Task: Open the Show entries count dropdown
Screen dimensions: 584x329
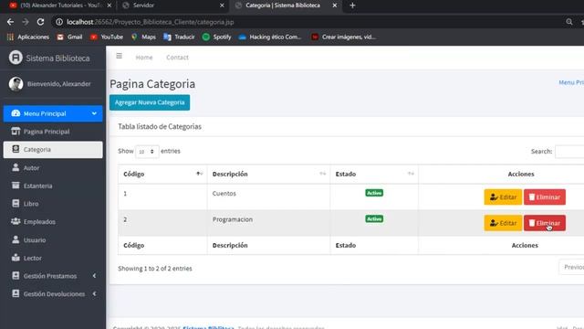Action: coord(147,152)
